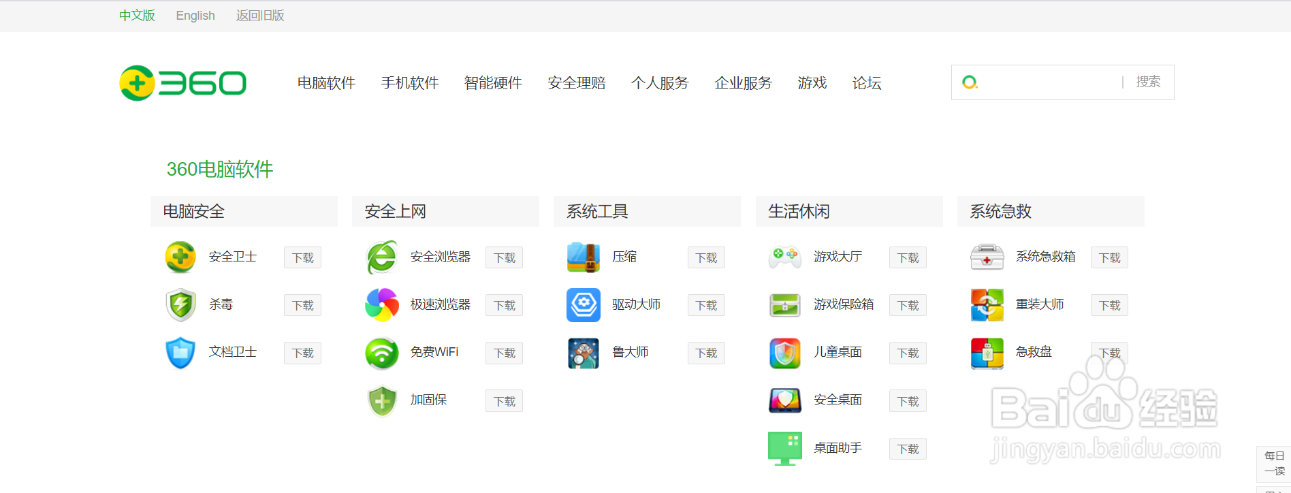Open the 安全理赔 menu

pyautogui.click(x=576, y=83)
